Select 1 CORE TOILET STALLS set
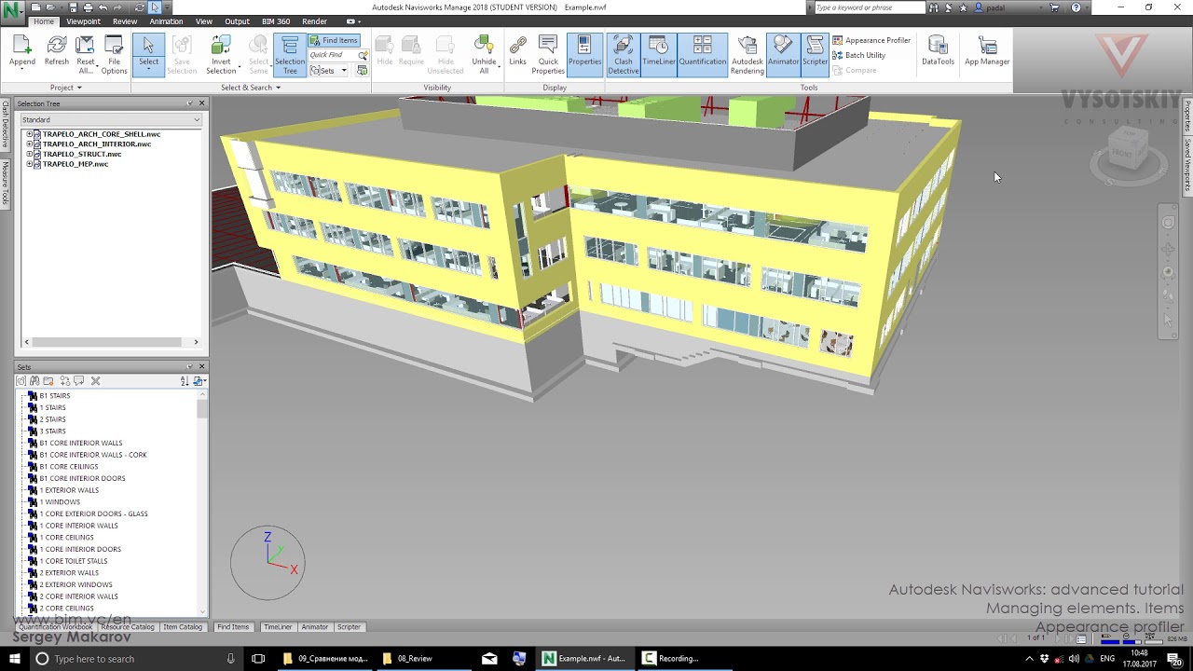This screenshot has width=1193, height=671. (x=73, y=561)
